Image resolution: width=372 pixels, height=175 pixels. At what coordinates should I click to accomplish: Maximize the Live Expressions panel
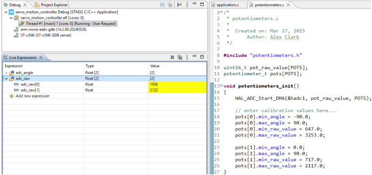(202, 57)
